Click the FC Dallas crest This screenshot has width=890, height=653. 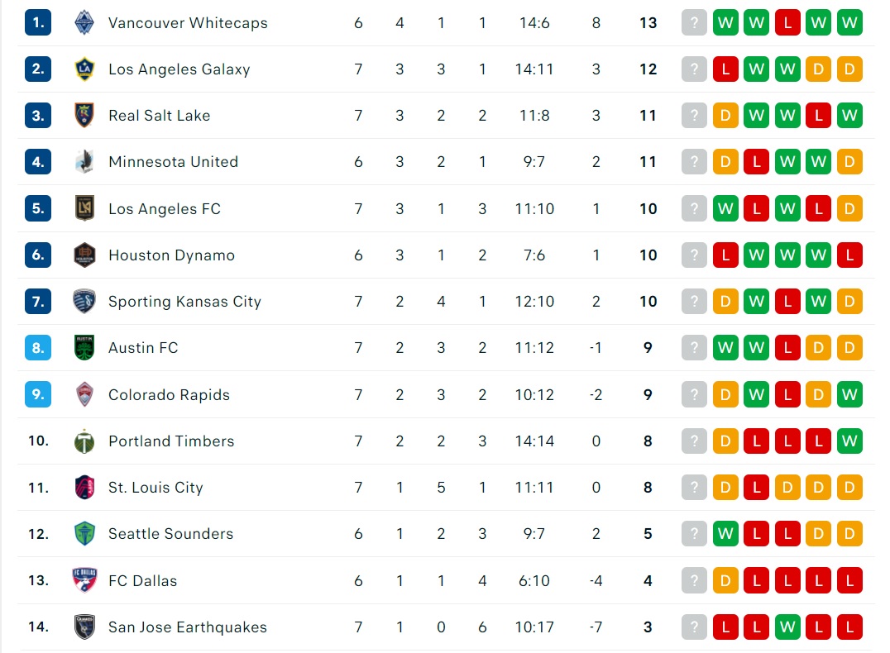click(x=84, y=580)
